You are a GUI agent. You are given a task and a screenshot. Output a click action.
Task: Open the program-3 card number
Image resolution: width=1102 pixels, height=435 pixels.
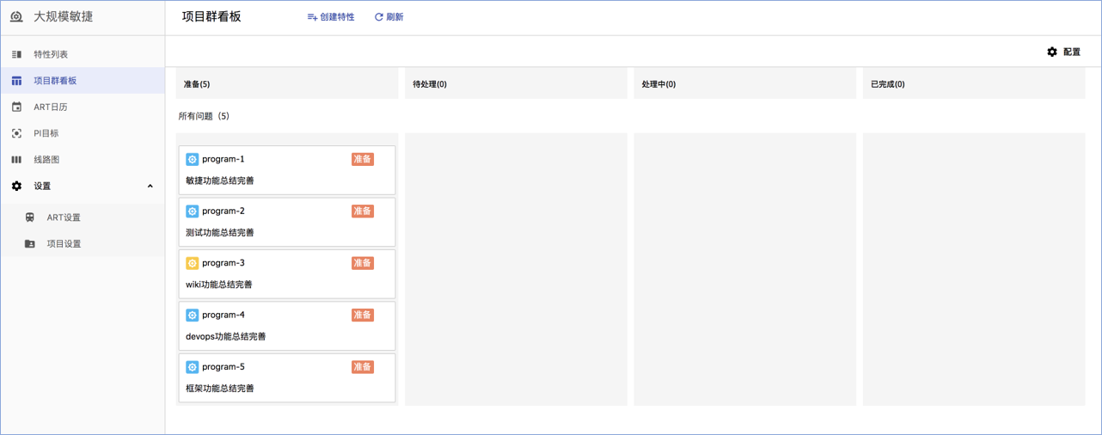(x=223, y=263)
